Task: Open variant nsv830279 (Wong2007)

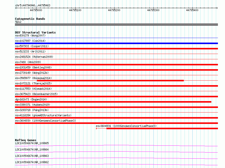Action: pyautogui.click(x=30, y=35)
